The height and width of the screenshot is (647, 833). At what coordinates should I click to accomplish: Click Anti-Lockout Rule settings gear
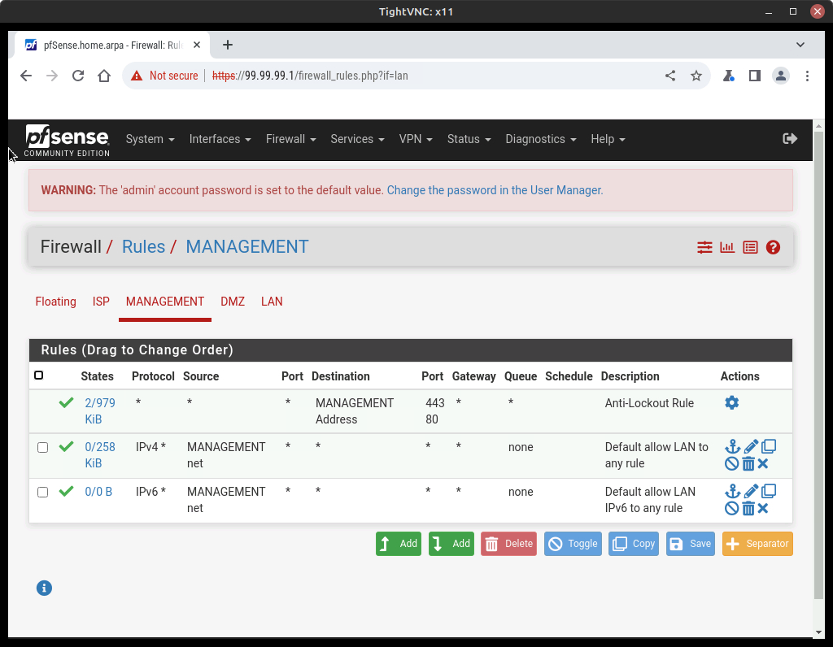(731, 403)
